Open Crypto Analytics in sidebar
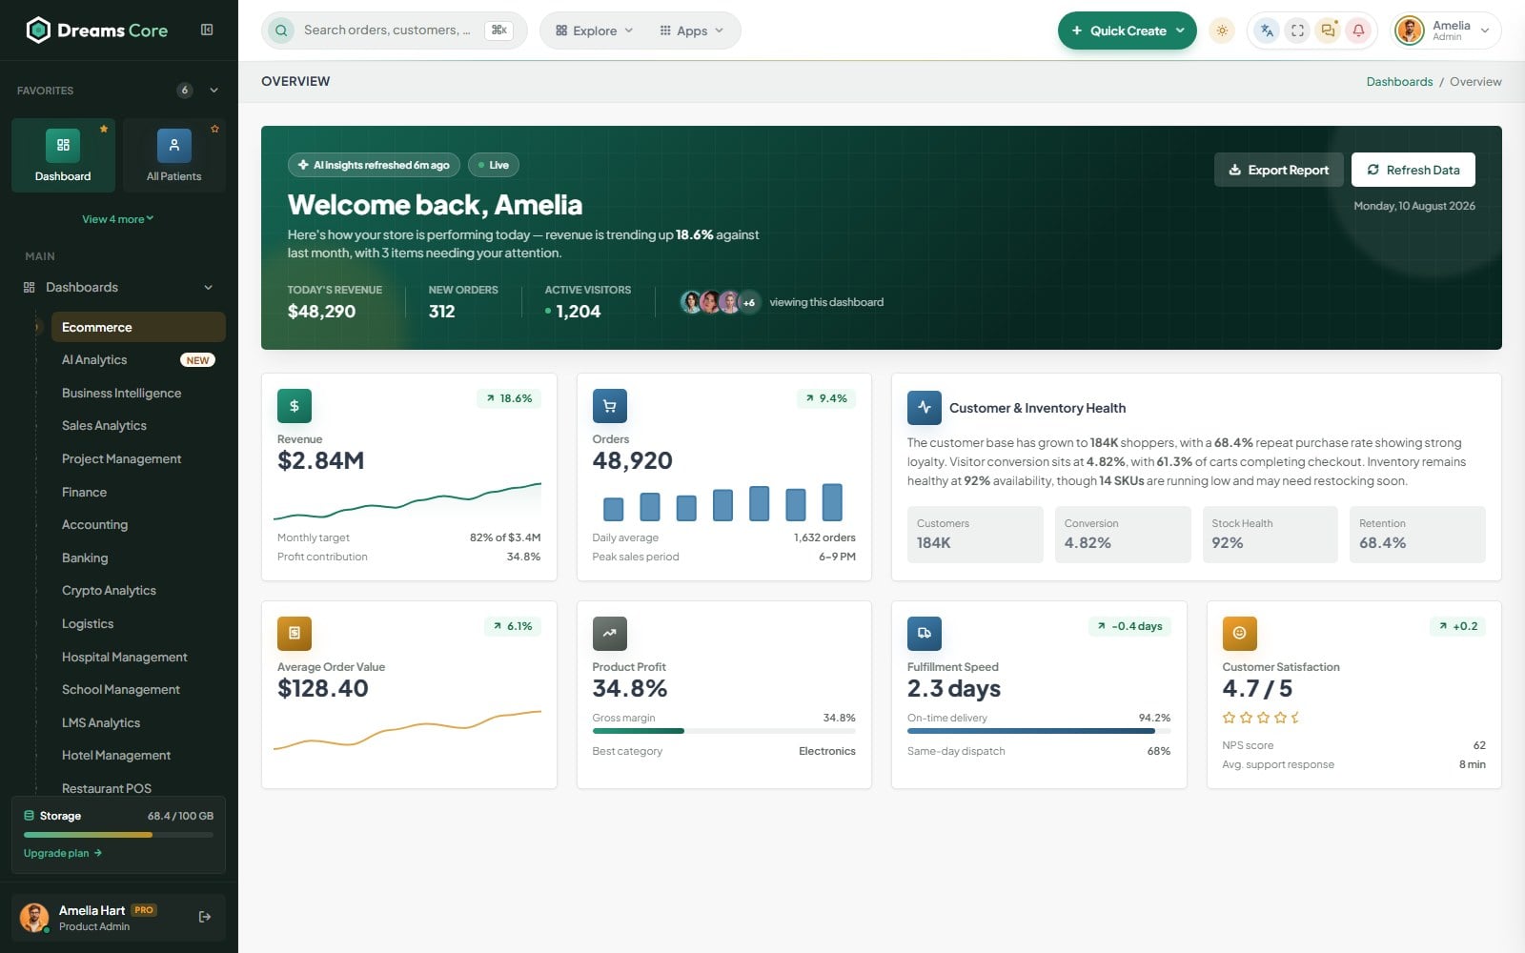1525x953 pixels. click(x=138, y=591)
